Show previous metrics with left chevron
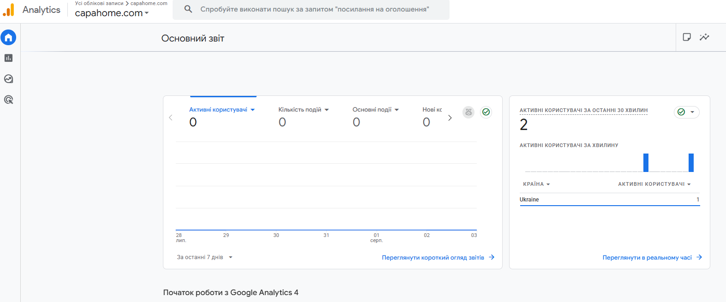The width and height of the screenshot is (726, 302). coord(171,118)
